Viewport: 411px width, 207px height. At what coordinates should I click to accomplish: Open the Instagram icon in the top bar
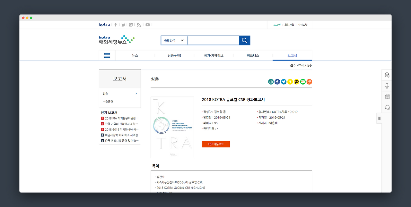pyautogui.click(x=131, y=25)
